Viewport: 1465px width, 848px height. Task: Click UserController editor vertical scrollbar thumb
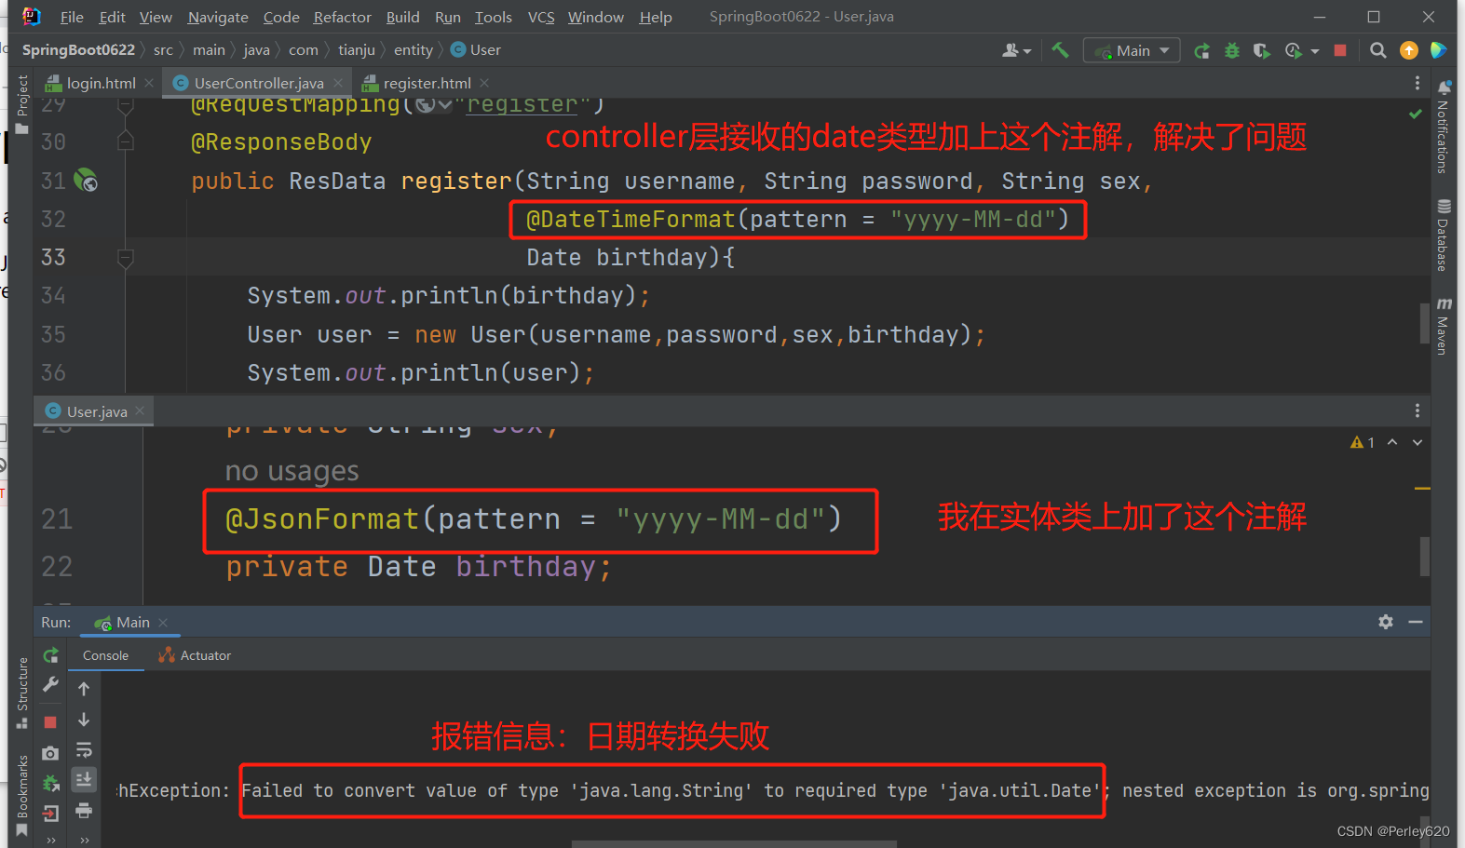pyautogui.click(x=1425, y=323)
